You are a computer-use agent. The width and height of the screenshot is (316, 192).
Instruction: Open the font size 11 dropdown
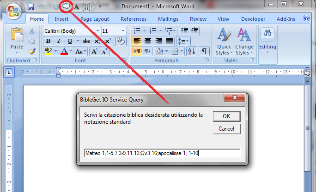pyautogui.click(x=123, y=31)
